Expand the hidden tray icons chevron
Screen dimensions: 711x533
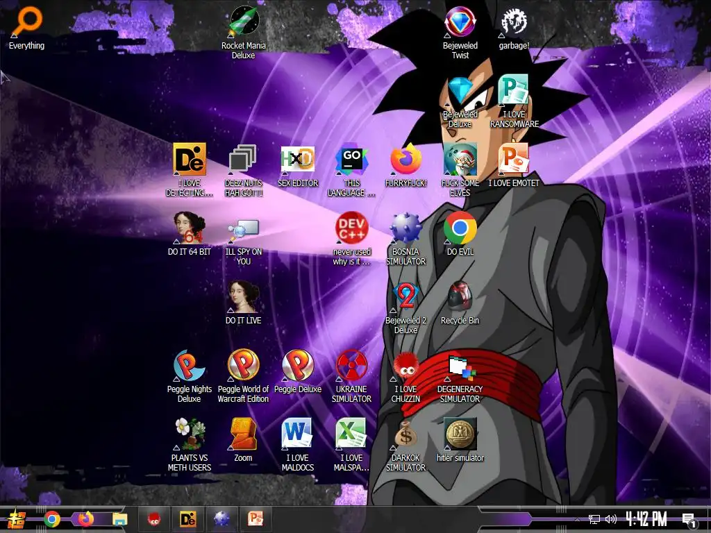577,519
